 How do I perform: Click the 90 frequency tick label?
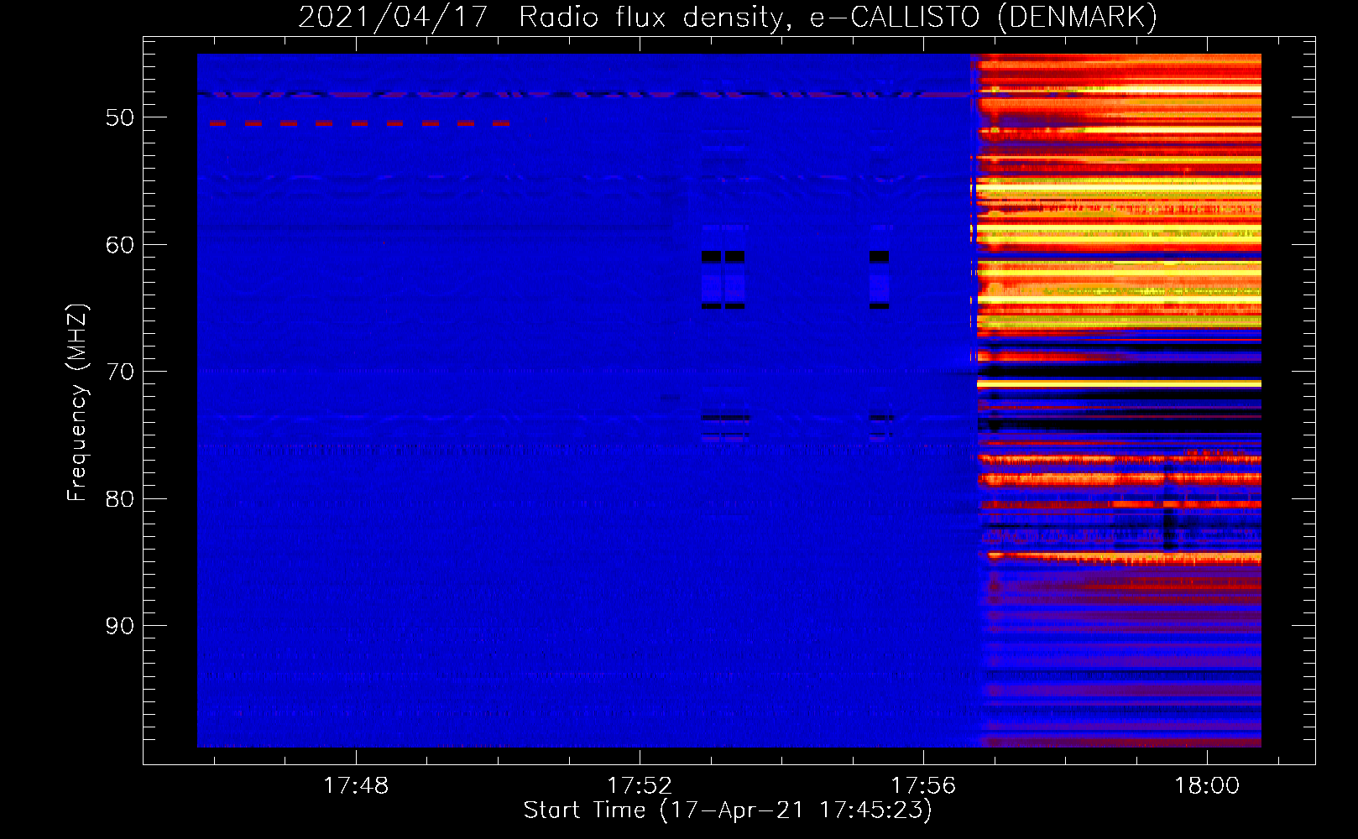pos(120,626)
